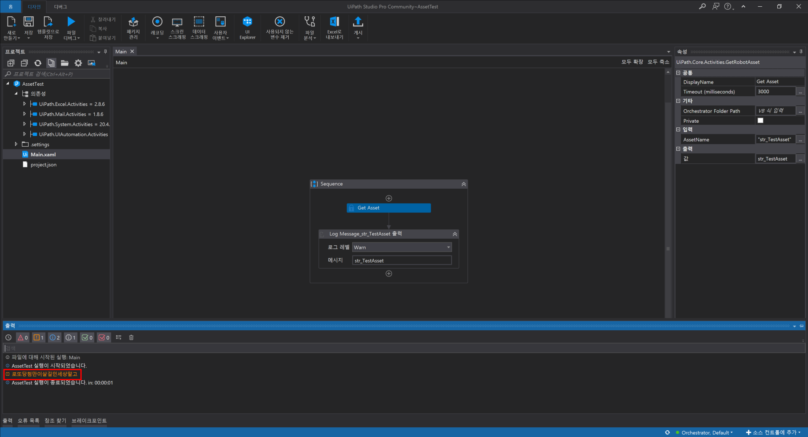The height and width of the screenshot is (437, 808).
Task: Open the ellipsis editor for AssetName
Action: click(x=800, y=140)
